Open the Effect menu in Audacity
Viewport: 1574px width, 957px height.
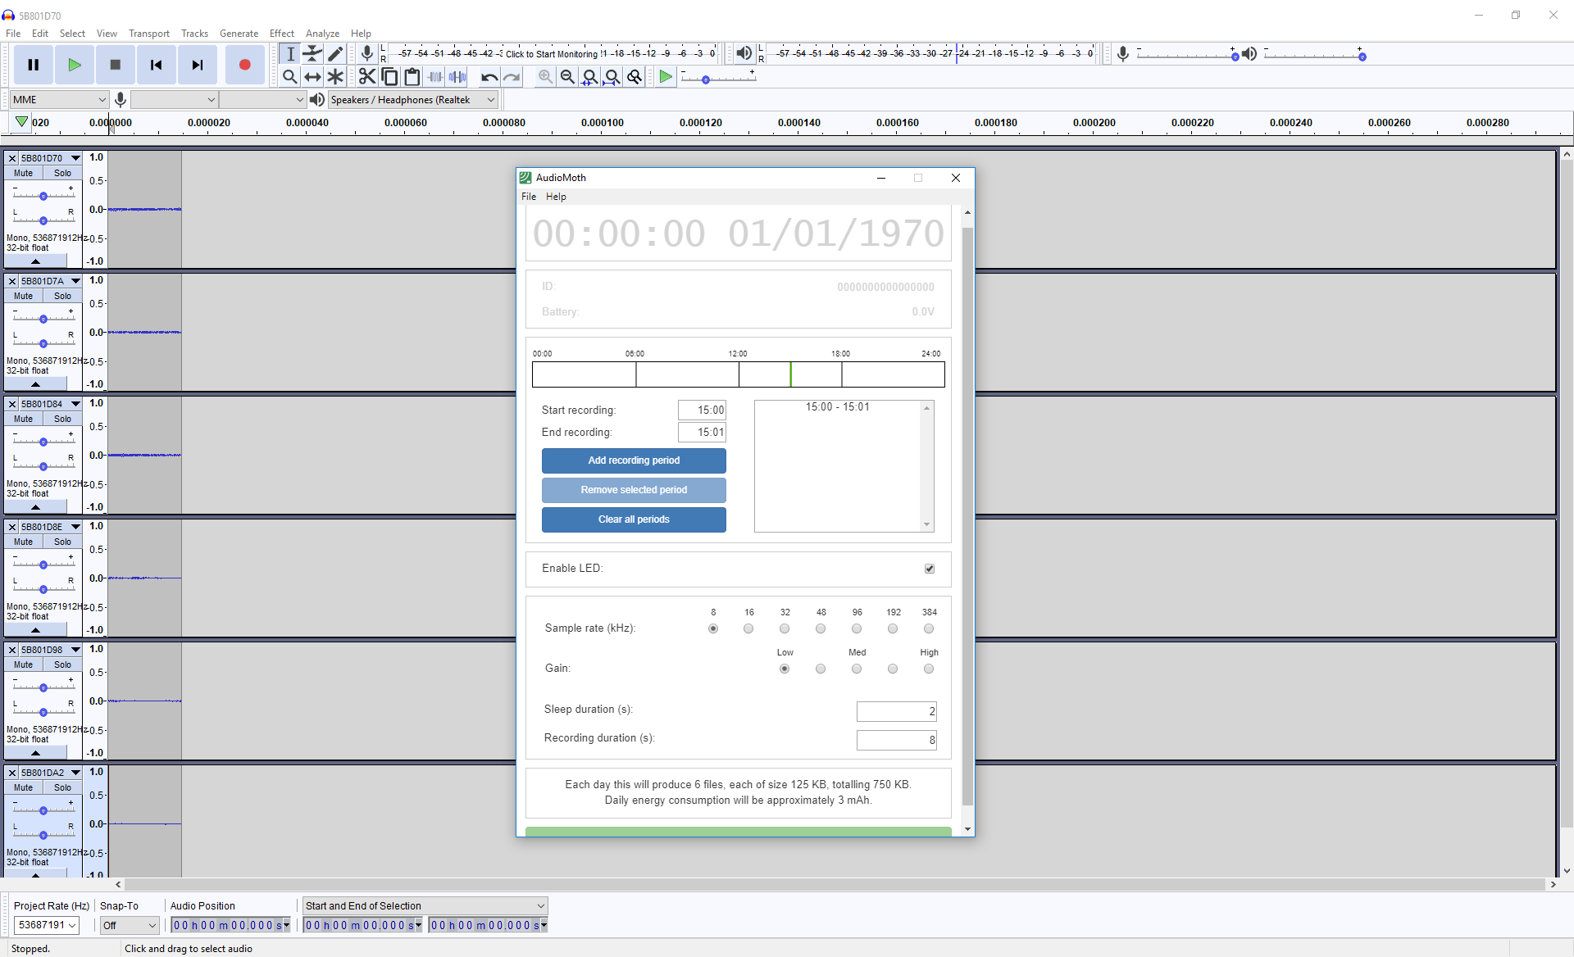point(282,34)
